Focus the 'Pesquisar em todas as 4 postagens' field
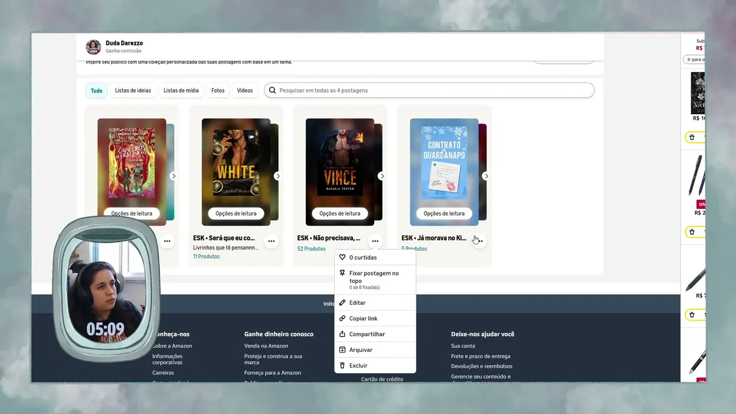Image resolution: width=736 pixels, height=414 pixels. pyautogui.click(x=429, y=90)
